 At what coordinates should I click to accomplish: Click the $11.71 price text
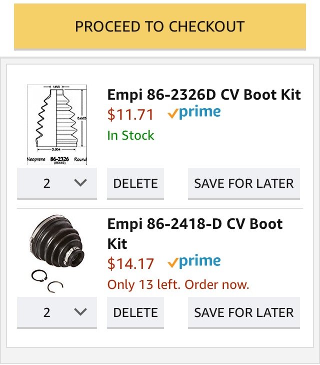pyautogui.click(x=130, y=115)
